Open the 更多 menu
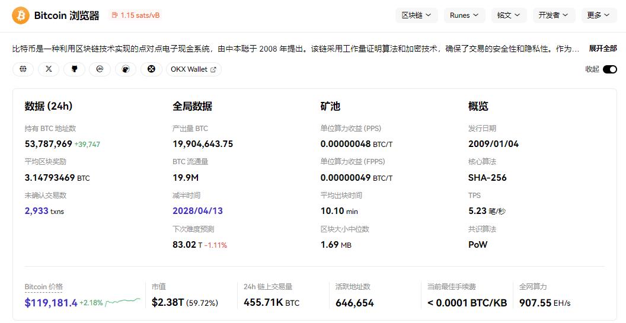 (598, 15)
